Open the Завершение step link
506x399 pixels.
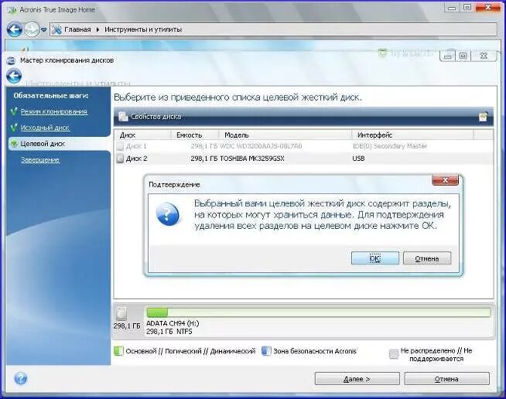click(x=40, y=160)
